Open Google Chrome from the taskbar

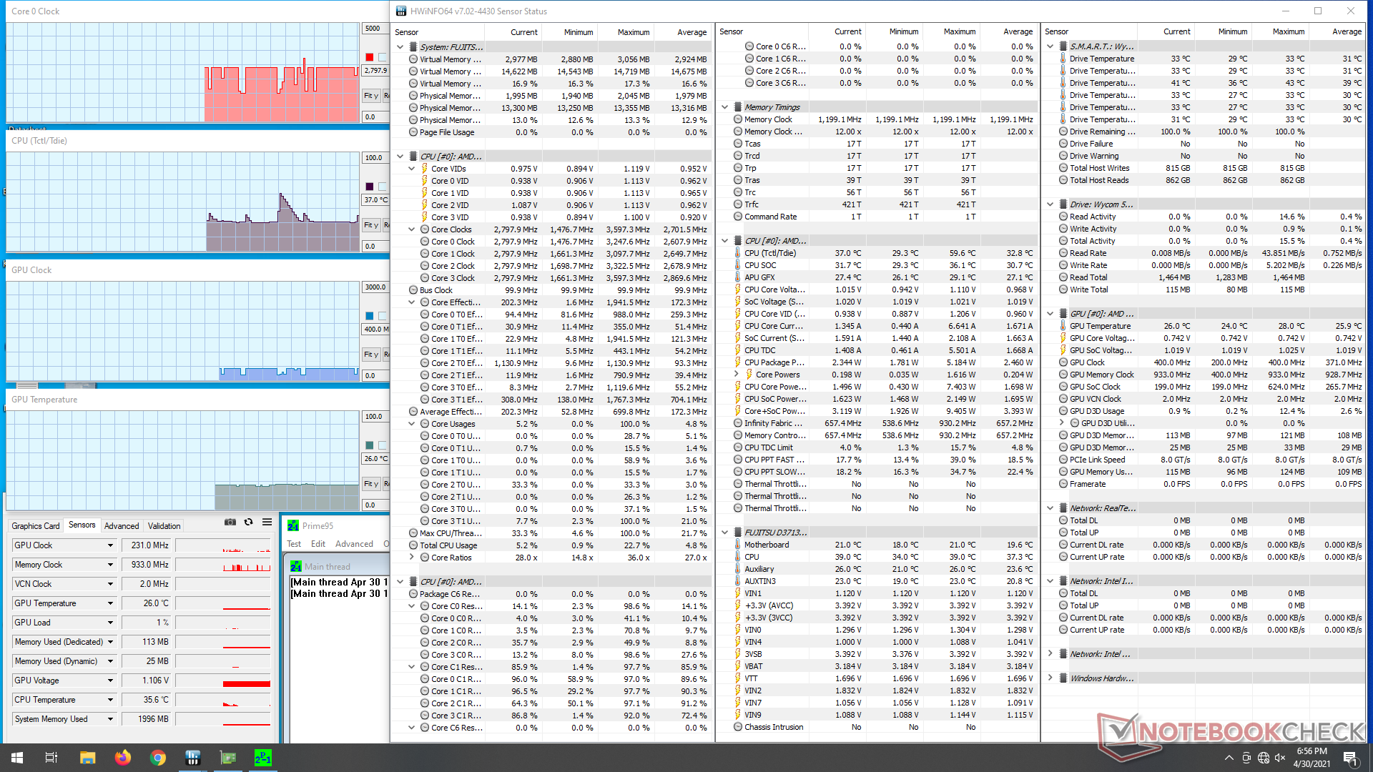click(x=157, y=758)
